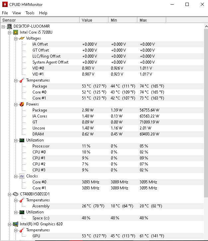Screen dimensions: 208x241
Task: Maximize the HWMonitor window
Action: pos(187,4)
